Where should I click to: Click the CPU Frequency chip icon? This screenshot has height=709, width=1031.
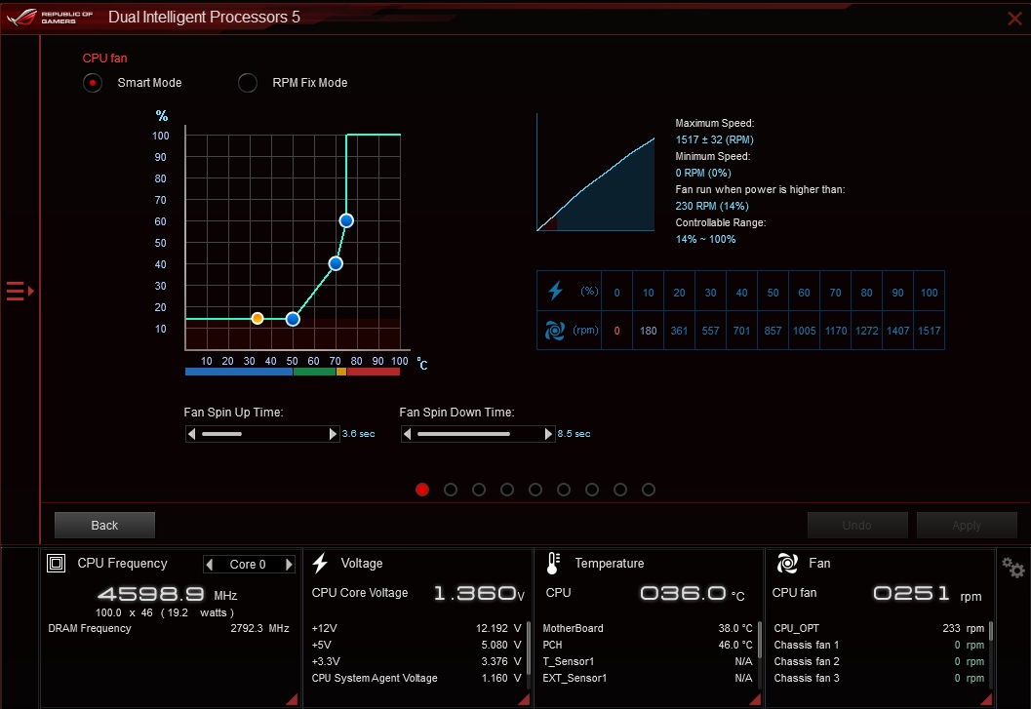(56, 563)
